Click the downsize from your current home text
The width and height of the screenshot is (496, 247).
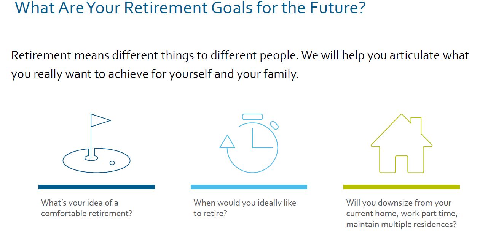(x=401, y=214)
